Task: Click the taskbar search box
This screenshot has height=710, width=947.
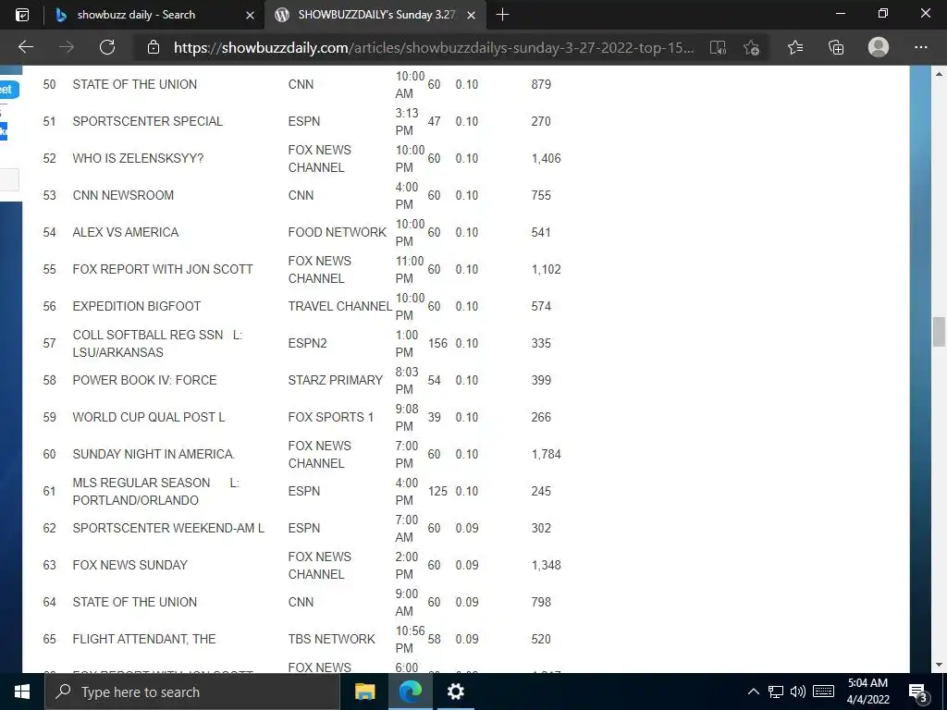Action: 192,692
